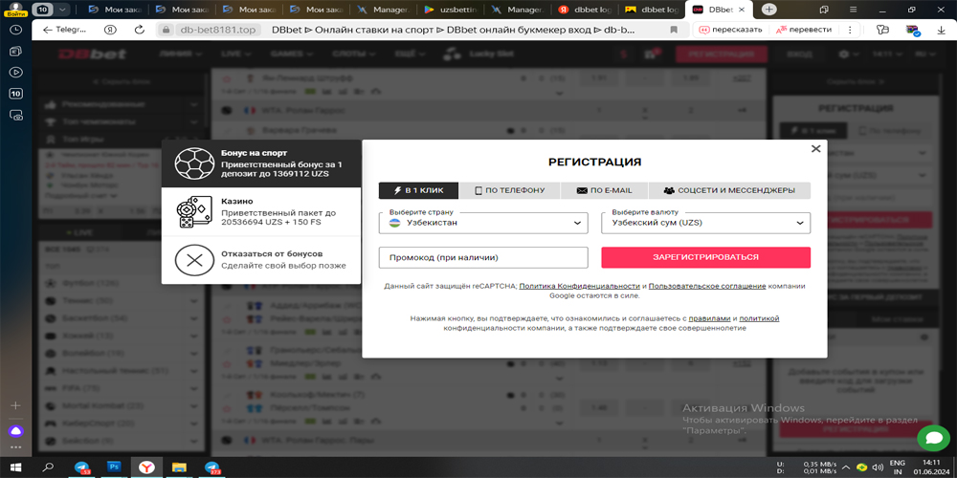Bookmark the page with the bookmark icon
This screenshot has height=478, width=957.
coord(674,30)
